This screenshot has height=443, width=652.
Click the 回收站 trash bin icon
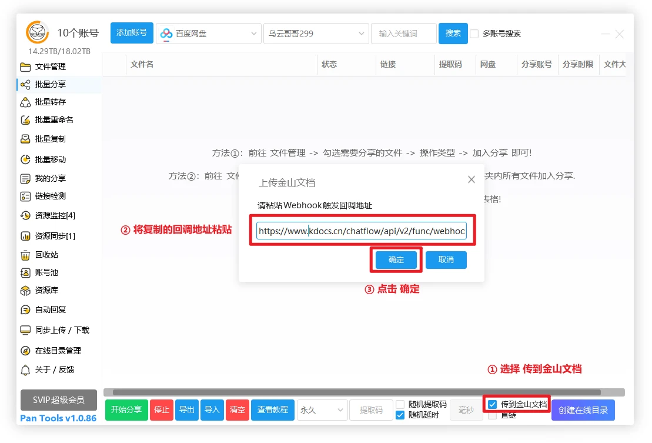[x=25, y=255]
